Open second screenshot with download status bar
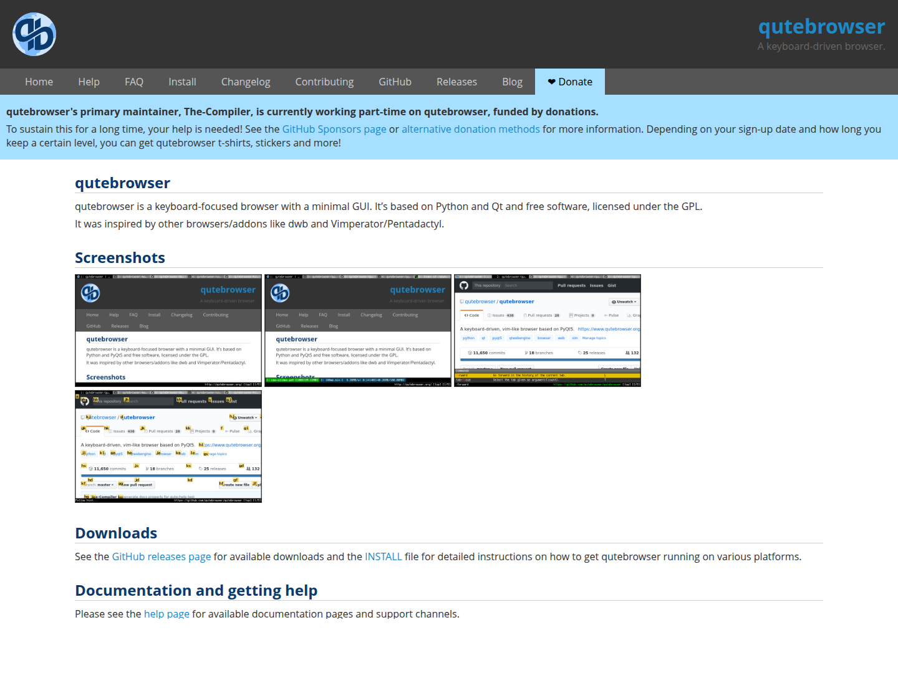Image resolution: width=898 pixels, height=673 pixels. pyautogui.click(x=358, y=330)
